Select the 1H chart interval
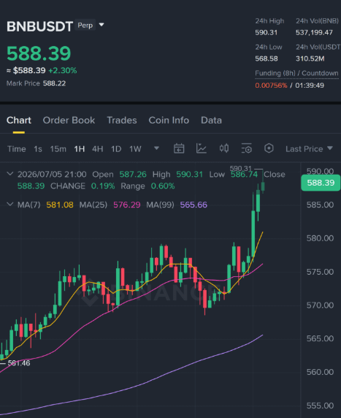Viewport: 341px width, 418px height. [x=80, y=149]
